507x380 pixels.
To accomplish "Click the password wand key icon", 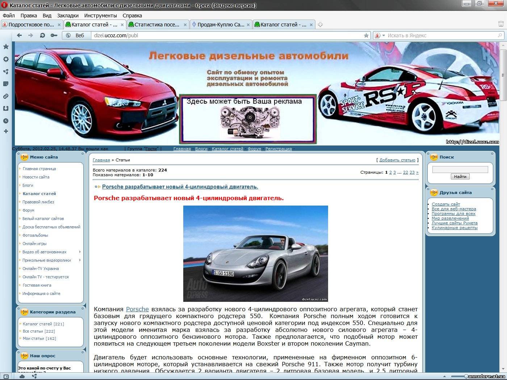I will [x=54, y=35].
